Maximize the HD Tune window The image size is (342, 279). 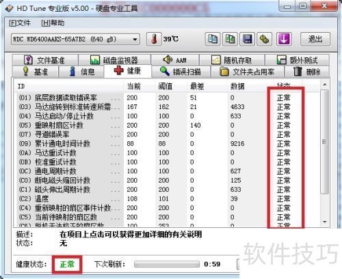pyautogui.click(x=303, y=6)
